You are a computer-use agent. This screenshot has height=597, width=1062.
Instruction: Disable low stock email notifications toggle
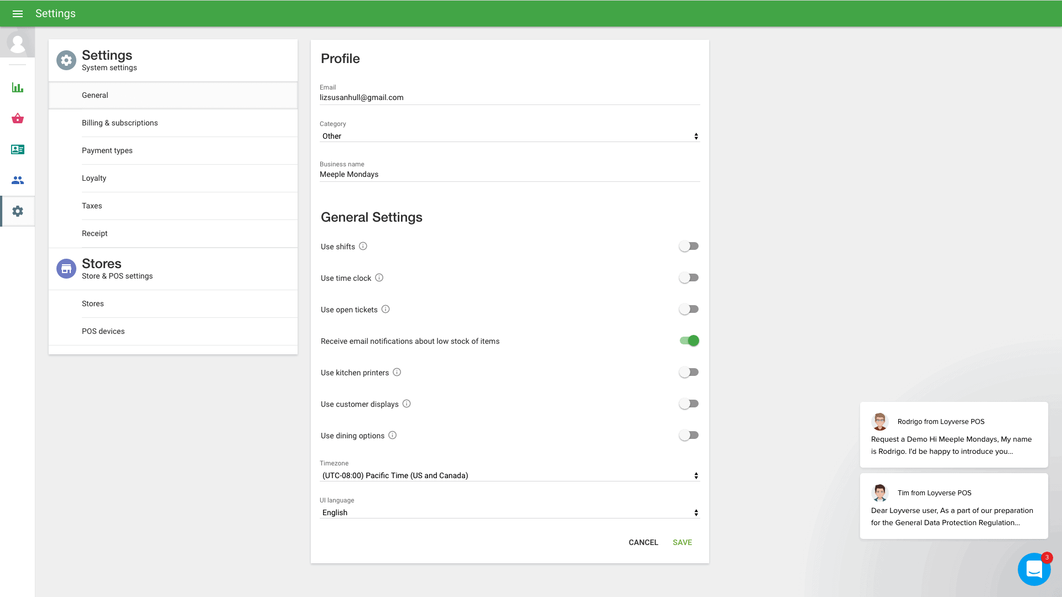[689, 341]
